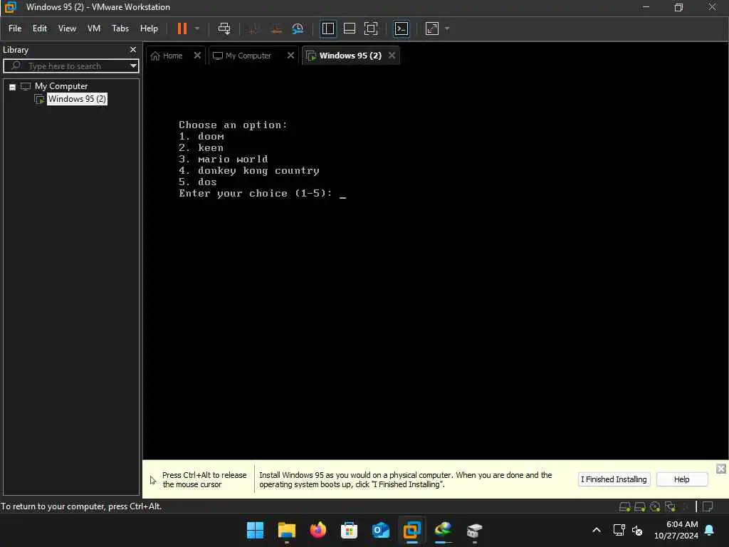Click the network adapter status icon
The image size is (729, 547).
(670, 506)
